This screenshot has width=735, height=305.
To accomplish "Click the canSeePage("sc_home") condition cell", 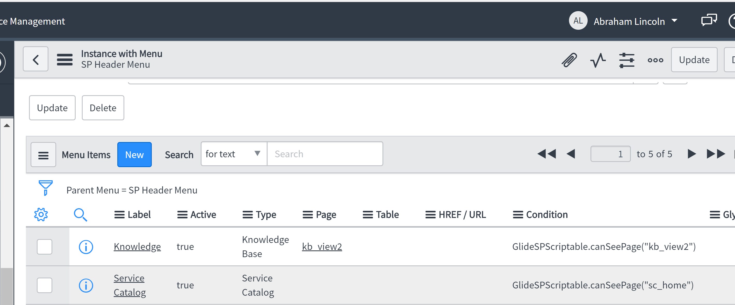I will tap(603, 285).
